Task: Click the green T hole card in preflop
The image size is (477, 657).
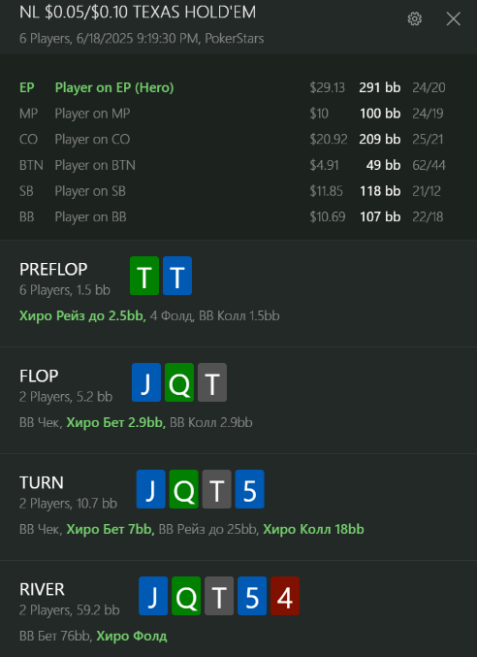Action: click(144, 276)
